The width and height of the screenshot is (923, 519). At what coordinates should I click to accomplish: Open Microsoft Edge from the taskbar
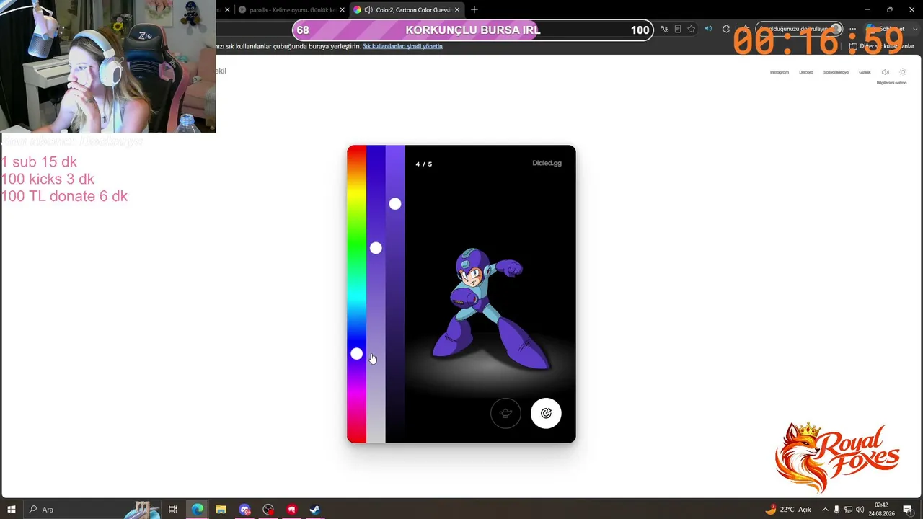coord(198,510)
